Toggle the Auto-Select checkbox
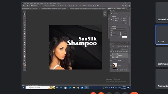 click(x=31, y=6)
